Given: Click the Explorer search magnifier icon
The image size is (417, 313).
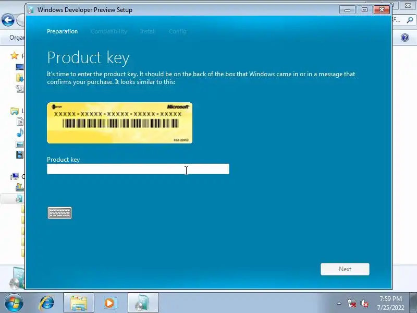Looking at the screenshot, I should 410,20.
